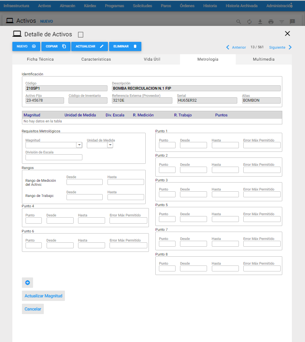Open the Historia Archivada menu

coord(242,6)
